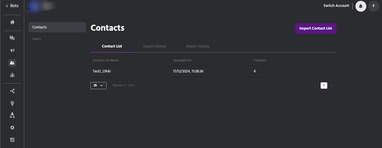
Task: Click the lightbulb icon in sidebar
Action: coord(12,103)
